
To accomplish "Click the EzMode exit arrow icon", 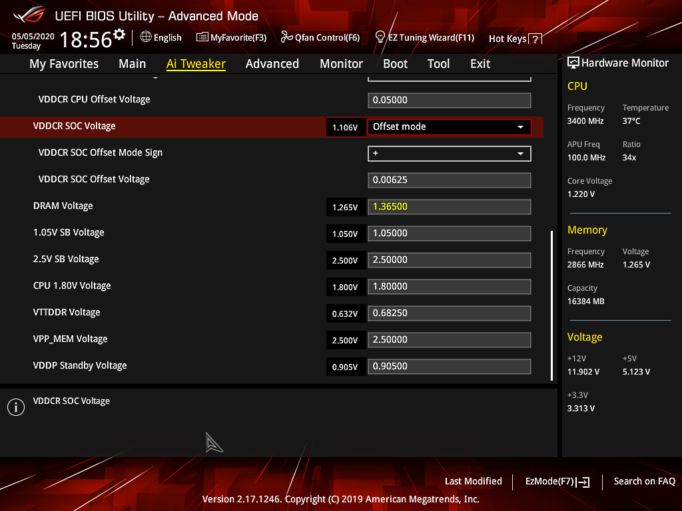I will (x=583, y=482).
